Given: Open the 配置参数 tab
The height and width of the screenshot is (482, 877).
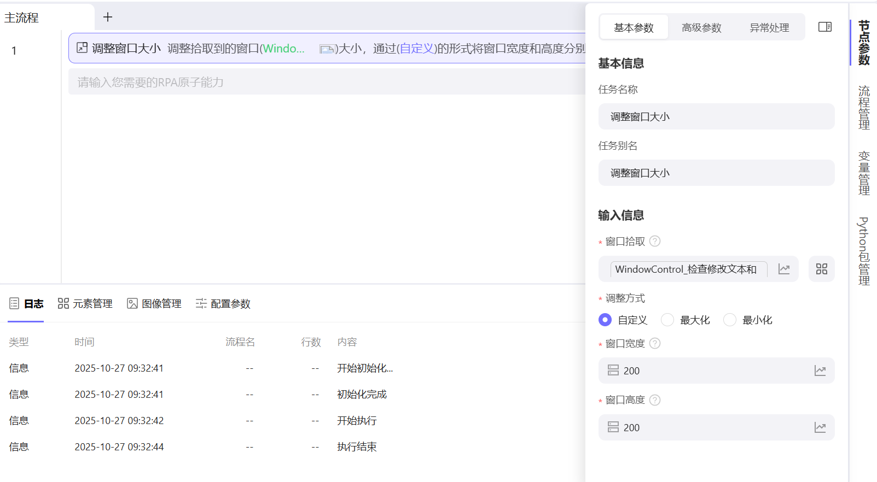Looking at the screenshot, I should 223,303.
